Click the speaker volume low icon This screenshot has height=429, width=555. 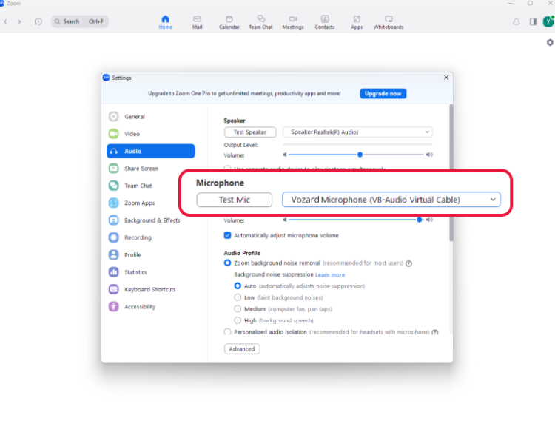(285, 155)
